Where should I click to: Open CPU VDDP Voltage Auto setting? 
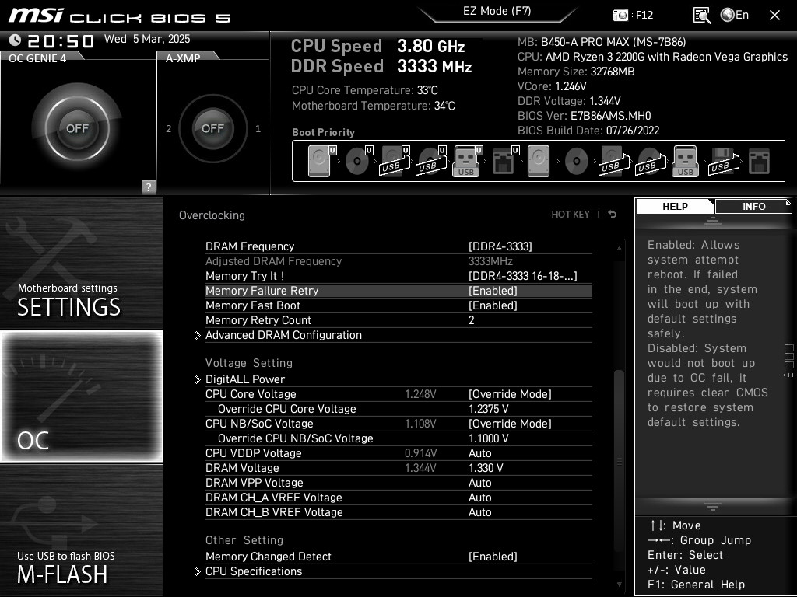coord(479,453)
